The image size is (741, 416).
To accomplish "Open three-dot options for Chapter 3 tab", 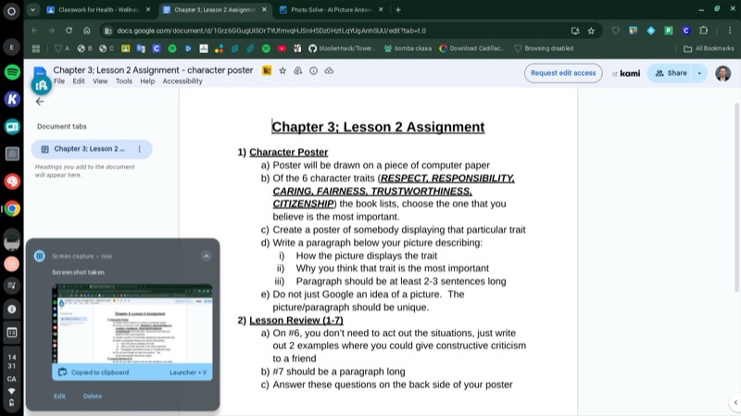I will click(x=139, y=149).
